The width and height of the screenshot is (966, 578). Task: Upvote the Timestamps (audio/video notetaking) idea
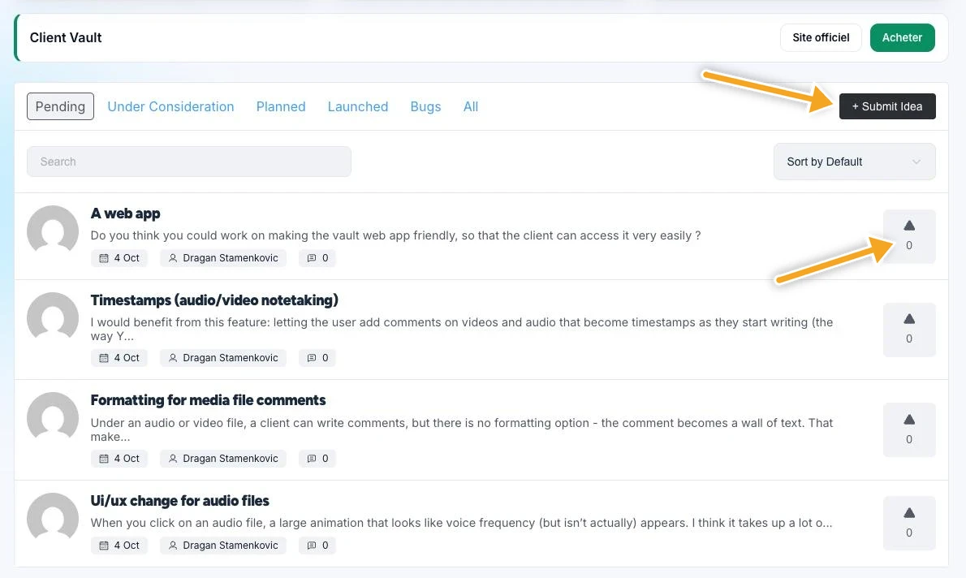908,330
